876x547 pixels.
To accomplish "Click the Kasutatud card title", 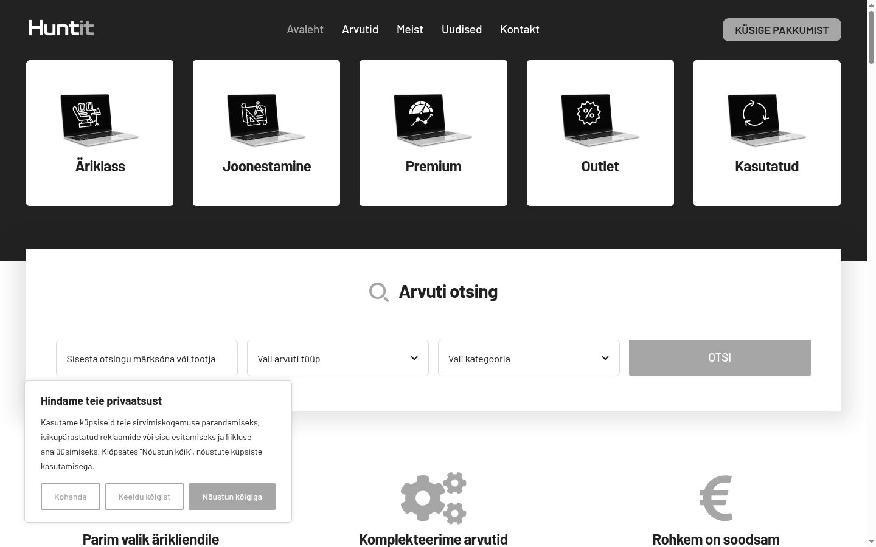I will (766, 167).
